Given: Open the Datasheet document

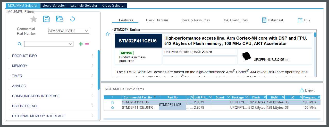Looking at the screenshot, I should pyautogui.click(x=273, y=20).
